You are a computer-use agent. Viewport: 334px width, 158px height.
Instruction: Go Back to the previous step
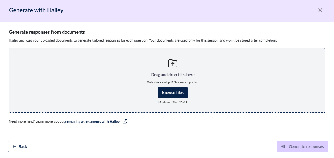20,146
